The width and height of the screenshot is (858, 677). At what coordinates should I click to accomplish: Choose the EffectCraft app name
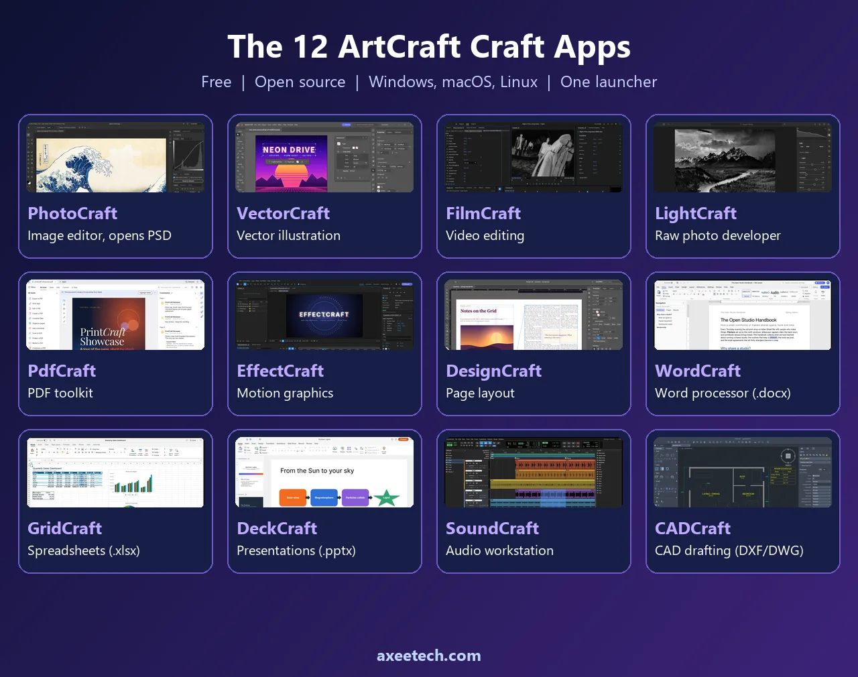[280, 371]
